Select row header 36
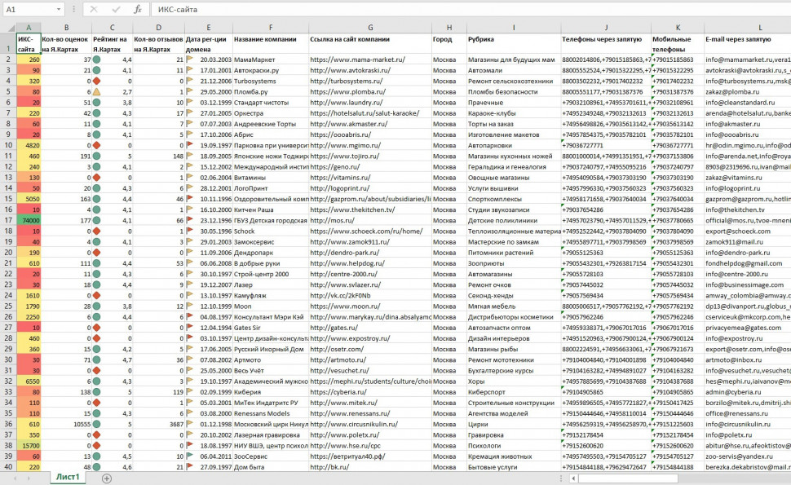Screen dimensions: 791x485 [x=8, y=424]
